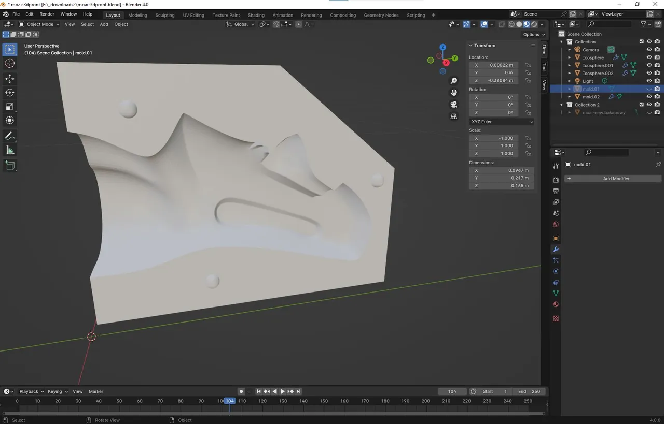The image size is (664, 424).
Task: Open the Output properties tab
Action: click(556, 191)
